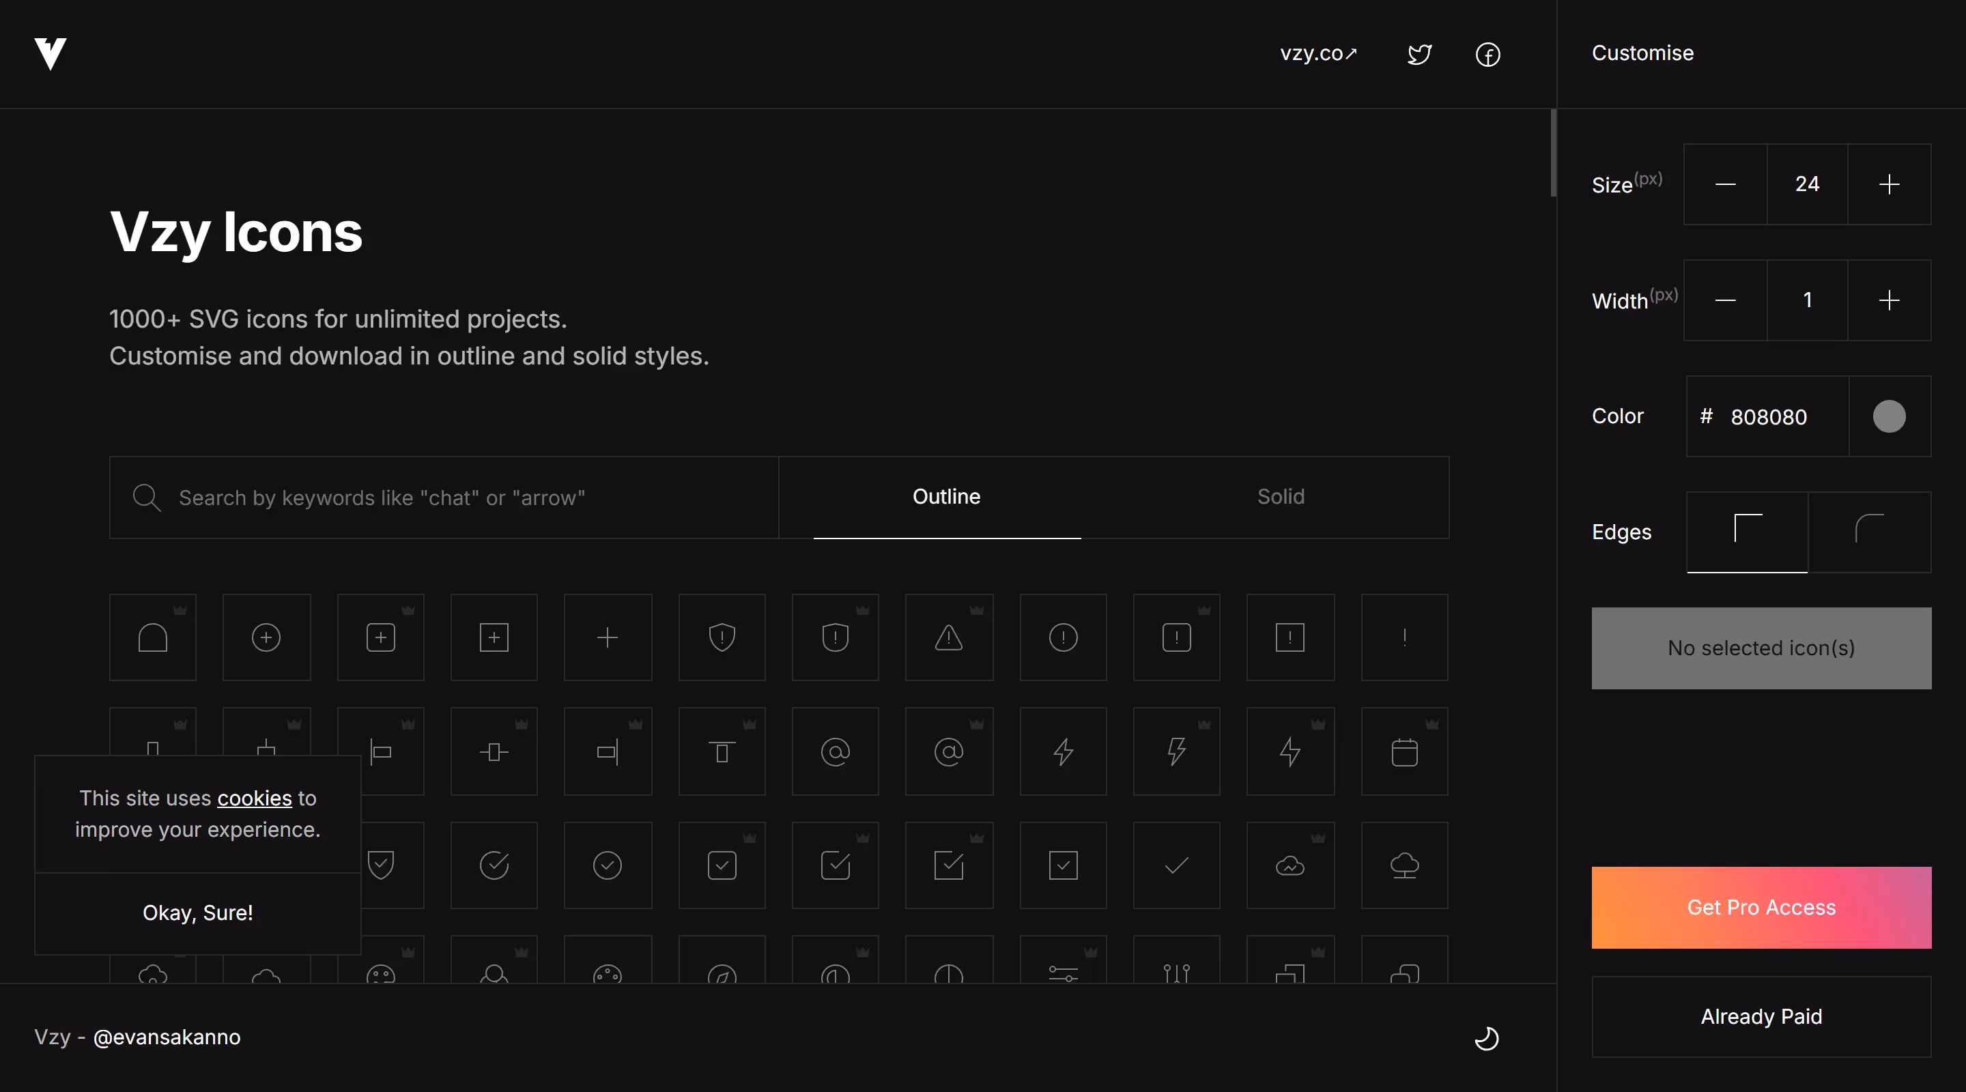The image size is (1966, 1092).
Task: Click the Vzy logo in the header
Action: (x=51, y=53)
